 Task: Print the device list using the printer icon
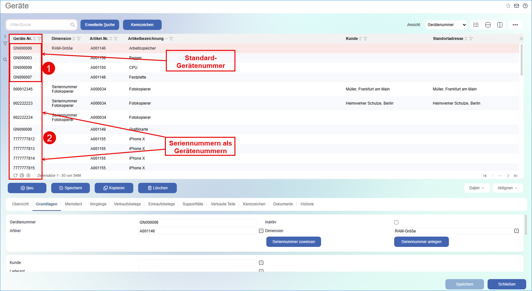[x=22, y=175]
